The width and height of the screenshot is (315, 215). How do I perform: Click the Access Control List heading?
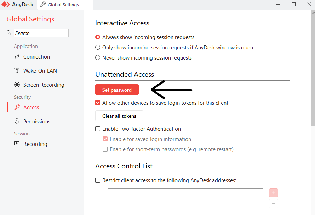[124, 166]
